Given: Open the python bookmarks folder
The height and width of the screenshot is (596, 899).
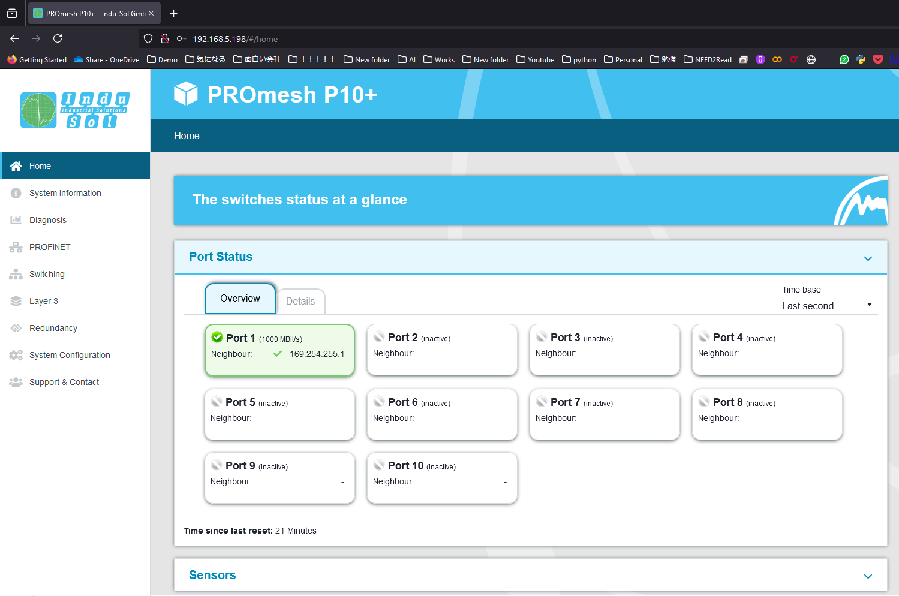Looking at the screenshot, I should [579, 59].
